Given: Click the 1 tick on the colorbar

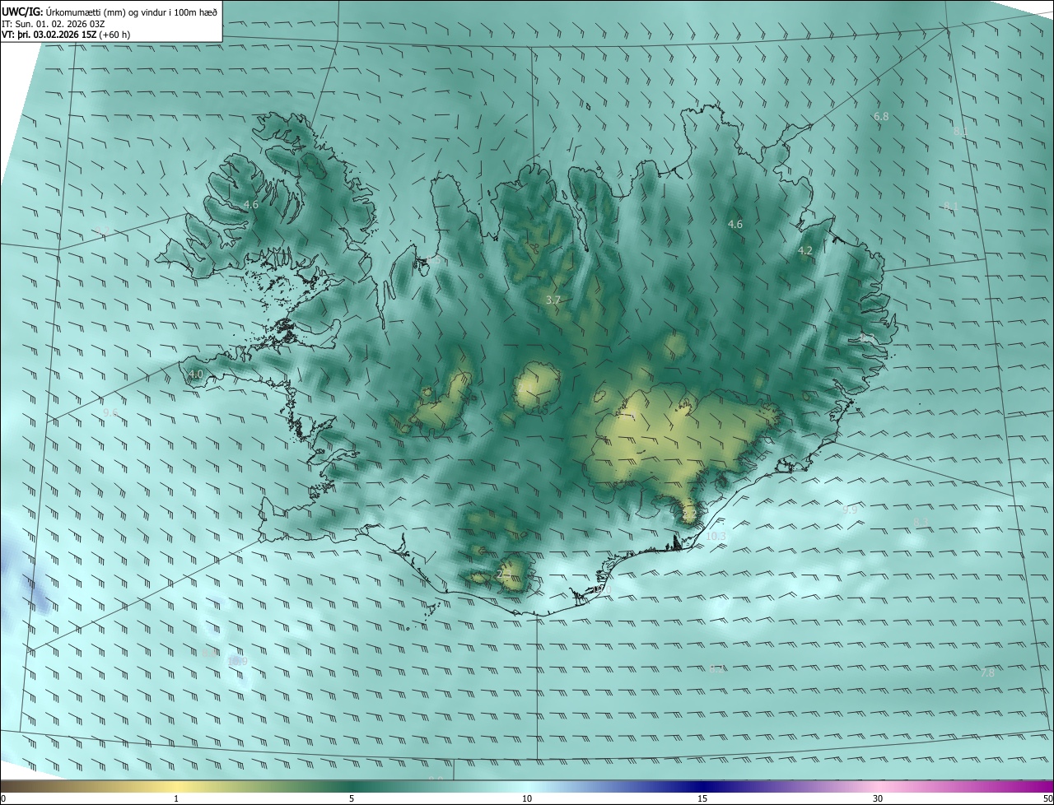Looking at the screenshot, I should point(176,798).
